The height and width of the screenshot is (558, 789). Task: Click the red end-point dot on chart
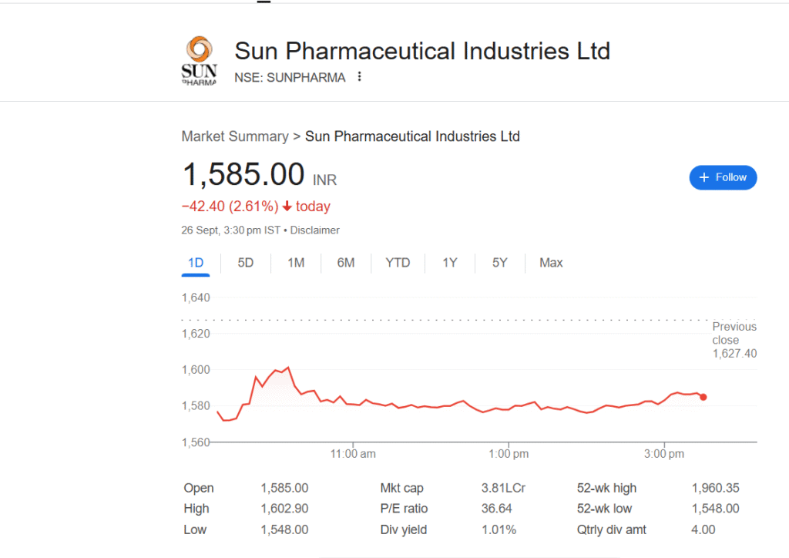point(703,397)
